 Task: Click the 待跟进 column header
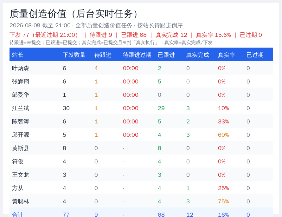click(x=103, y=55)
